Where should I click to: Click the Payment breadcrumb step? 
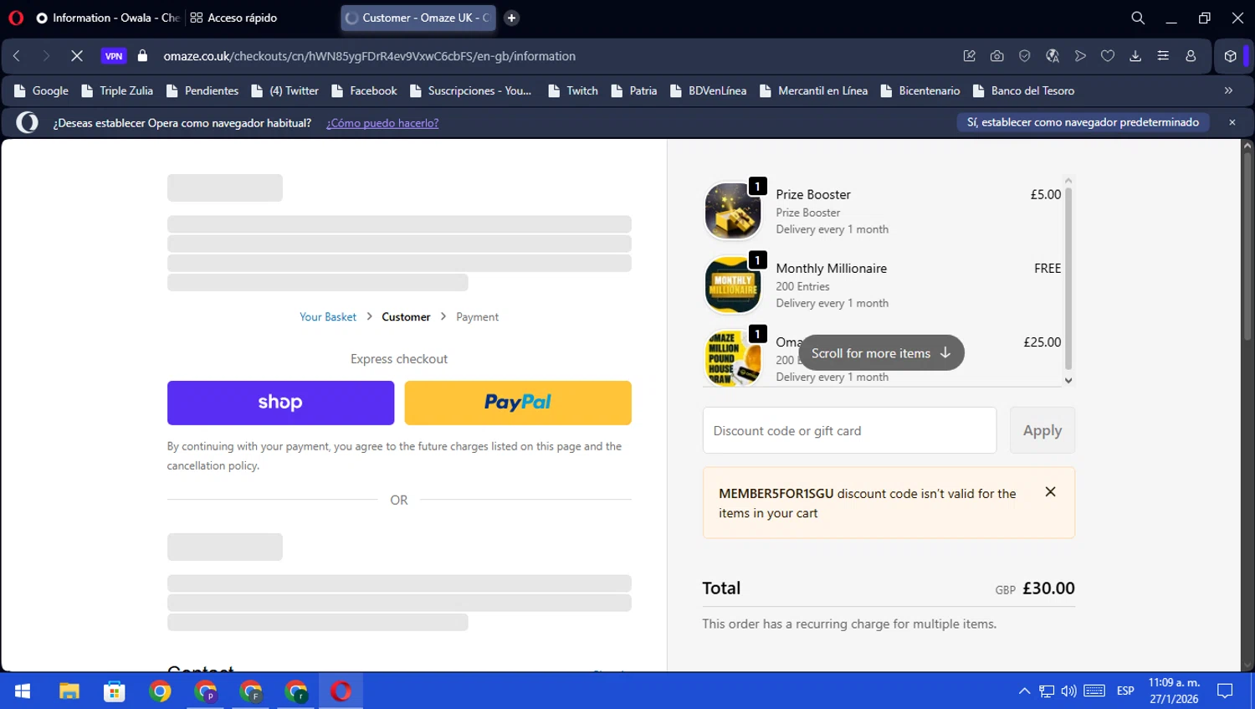click(477, 317)
